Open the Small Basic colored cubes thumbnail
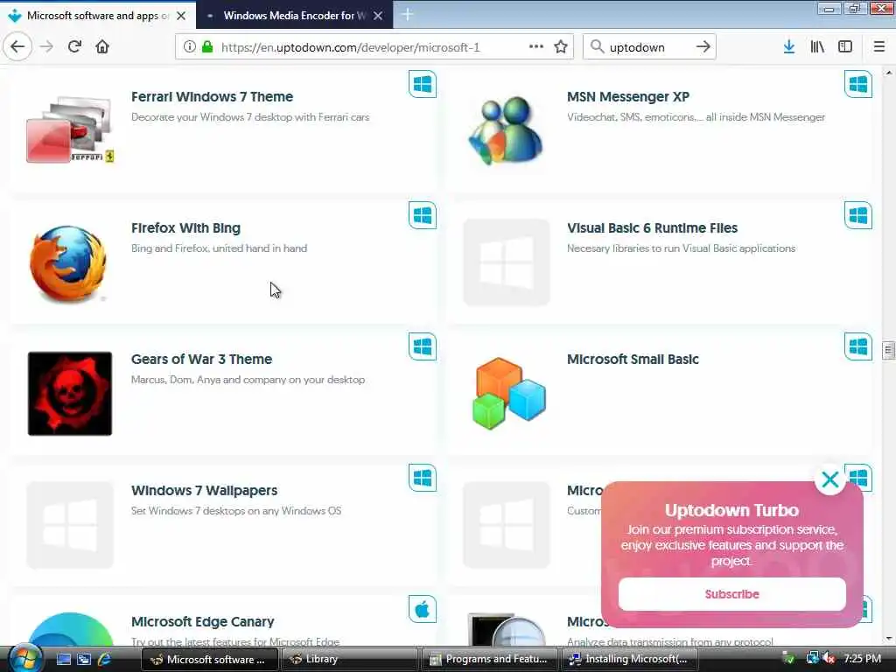Viewport: 896px width, 672px height. (x=508, y=394)
